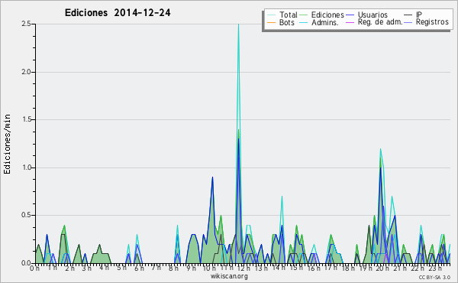
Task: Click the dark blue Usuarios legend line
Action: coord(350,15)
